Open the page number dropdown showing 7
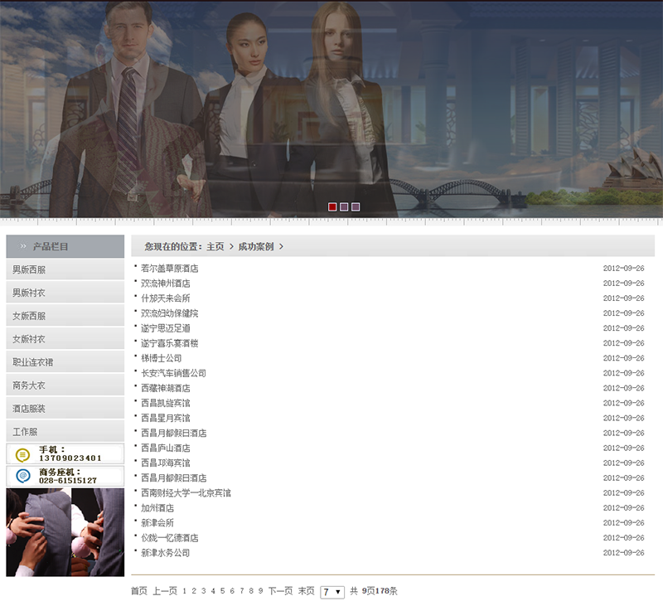 click(x=332, y=592)
